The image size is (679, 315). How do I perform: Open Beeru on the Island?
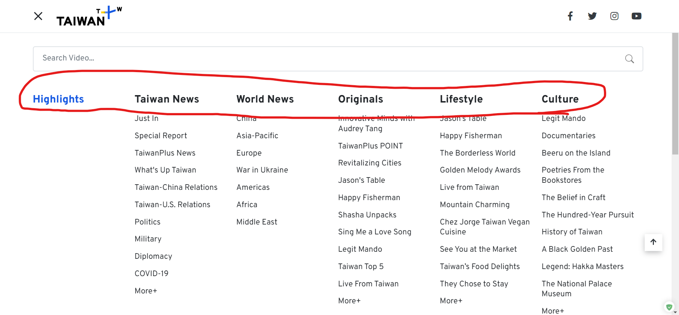click(576, 153)
